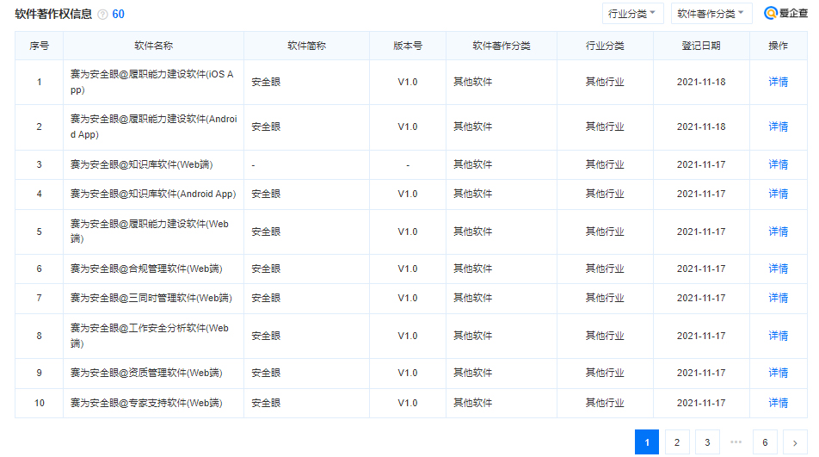Click 赛为安全眼@知识库软件(Android App) name
The height and width of the screenshot is (457, 819).
pos(153,194)
